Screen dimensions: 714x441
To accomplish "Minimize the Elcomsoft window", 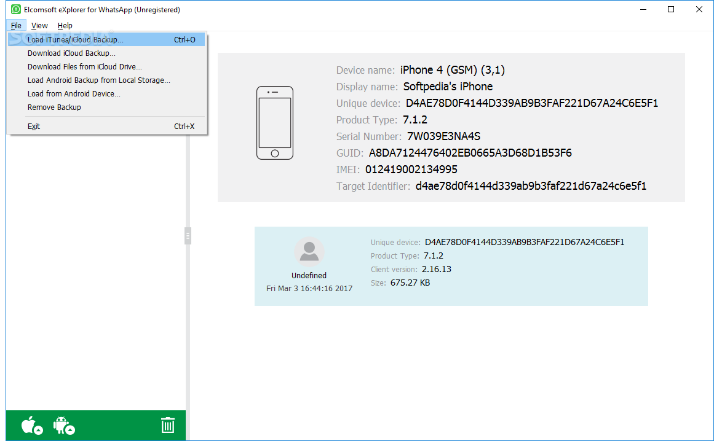I will [x=643, y=10].
